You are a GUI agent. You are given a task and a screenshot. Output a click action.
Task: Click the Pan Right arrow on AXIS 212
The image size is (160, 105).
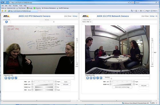(134, 81)
